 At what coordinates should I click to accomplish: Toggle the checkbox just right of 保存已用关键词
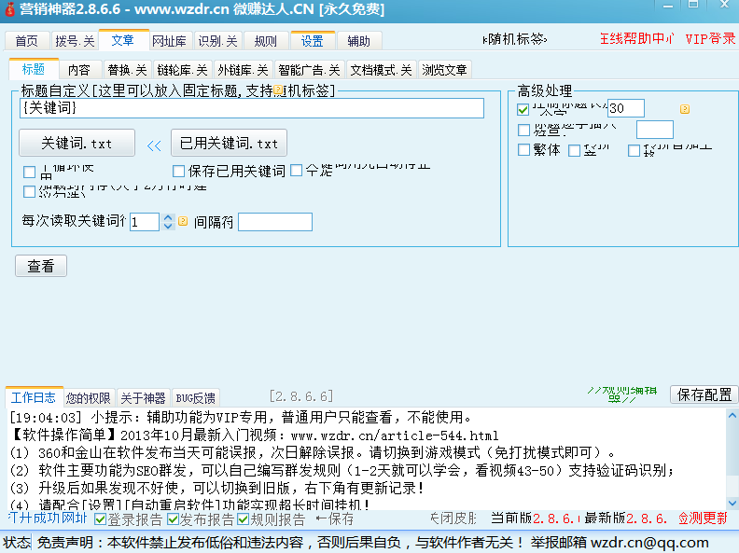296,170
